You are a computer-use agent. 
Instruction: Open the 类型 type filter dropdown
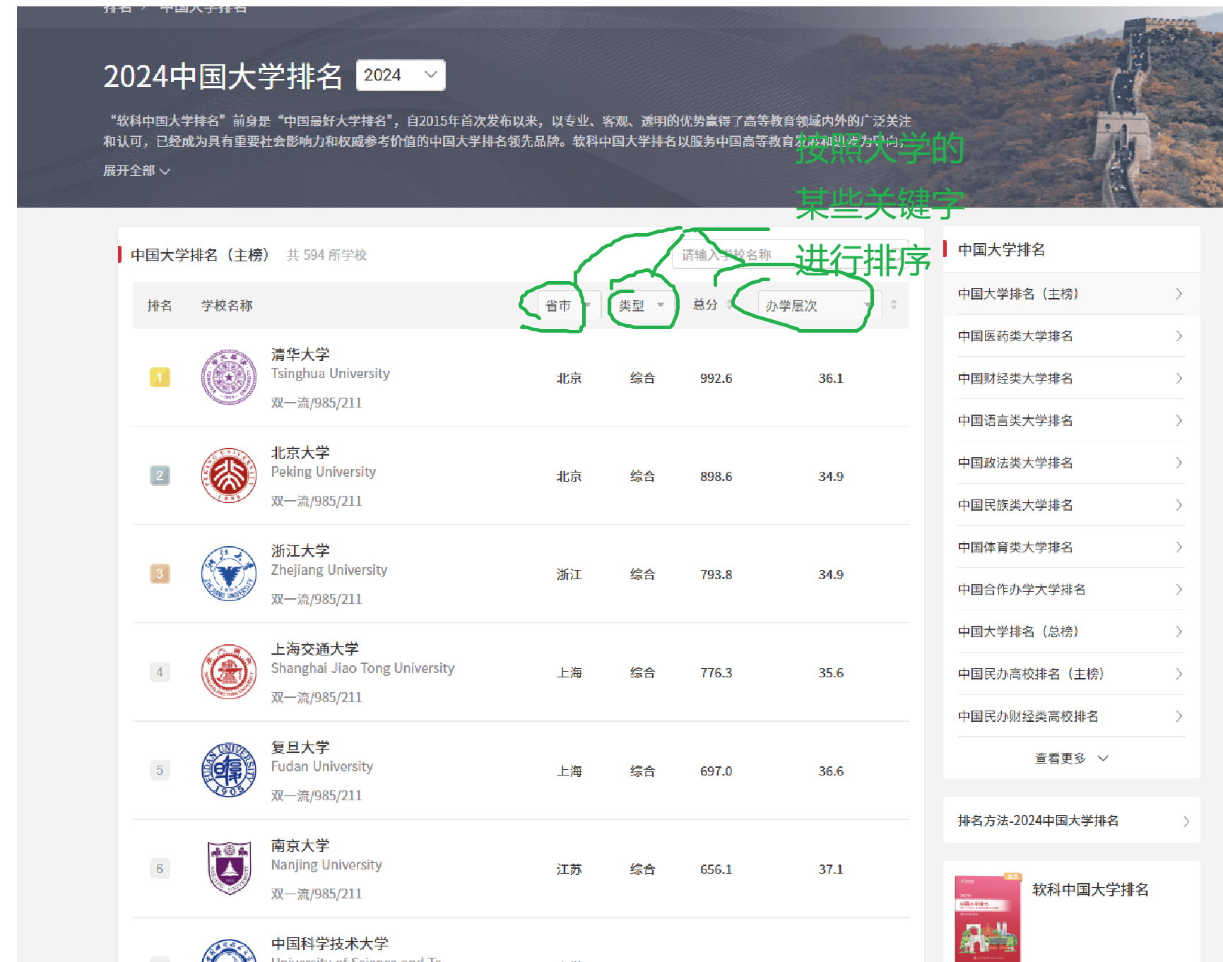642,305
